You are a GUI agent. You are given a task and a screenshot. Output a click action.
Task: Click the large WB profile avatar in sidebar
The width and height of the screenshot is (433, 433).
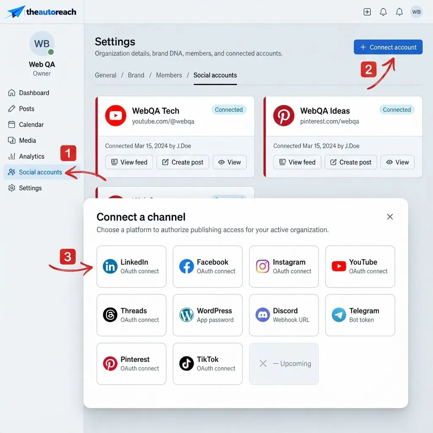tap(42, 44)
